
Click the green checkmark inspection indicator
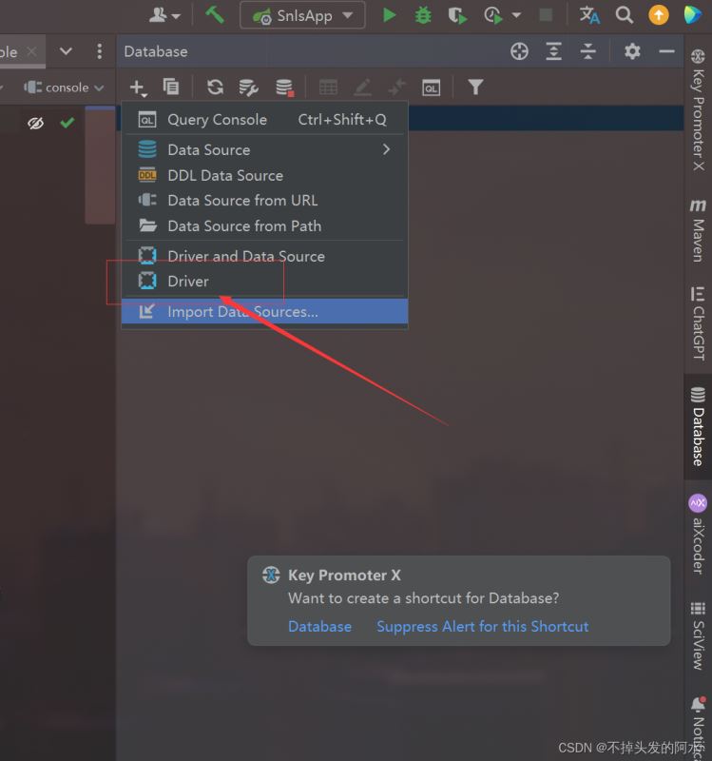67,123
